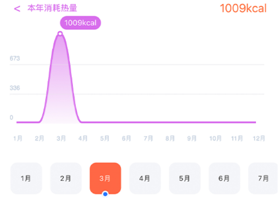Click the 12月 label on the chart axis
This screenshot has width=279, height=199.
point(259,138)
